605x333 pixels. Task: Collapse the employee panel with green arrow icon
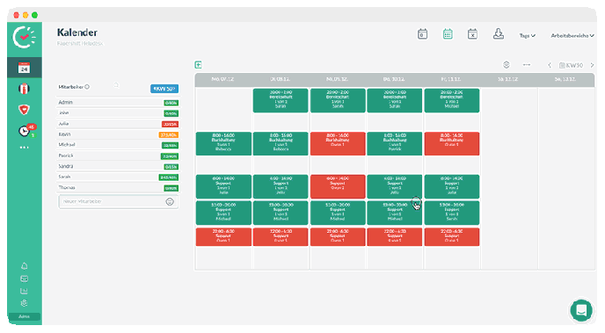point(199,65)
